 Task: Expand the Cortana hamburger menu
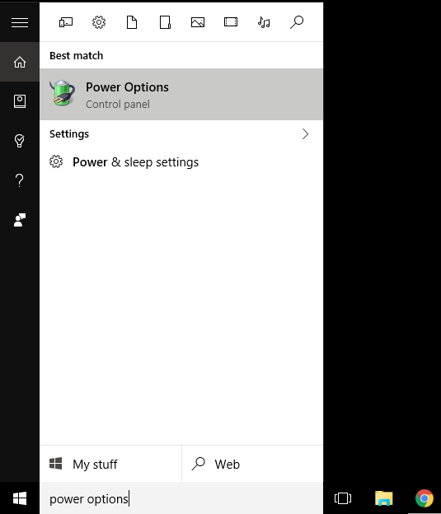(x=20, y=22)
